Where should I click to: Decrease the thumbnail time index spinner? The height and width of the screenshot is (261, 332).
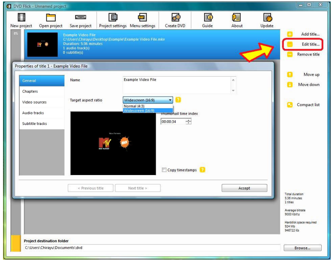188,123
